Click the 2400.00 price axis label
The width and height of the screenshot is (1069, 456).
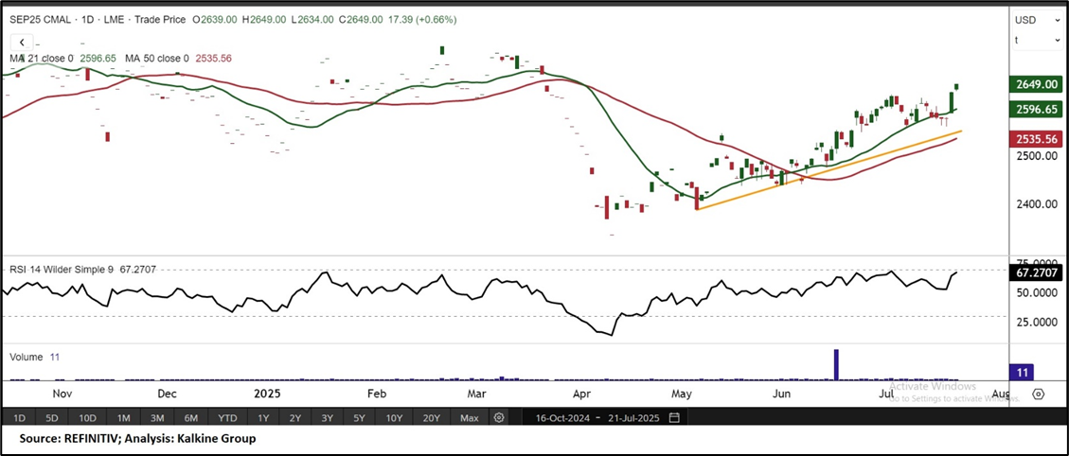pos(1035,204)
